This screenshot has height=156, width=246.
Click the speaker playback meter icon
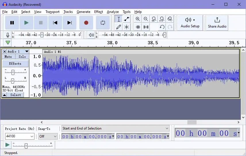91,35
